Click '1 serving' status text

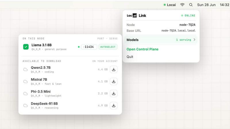[x=183, y=40]
